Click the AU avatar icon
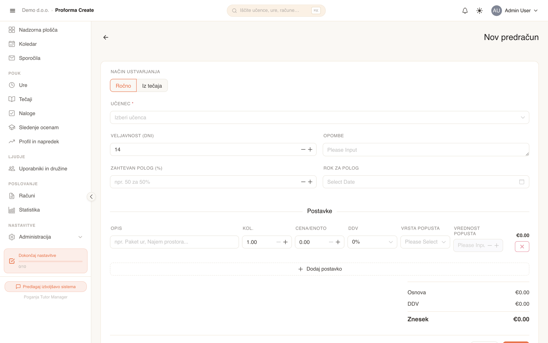The image size is (548, 343). 496,10
